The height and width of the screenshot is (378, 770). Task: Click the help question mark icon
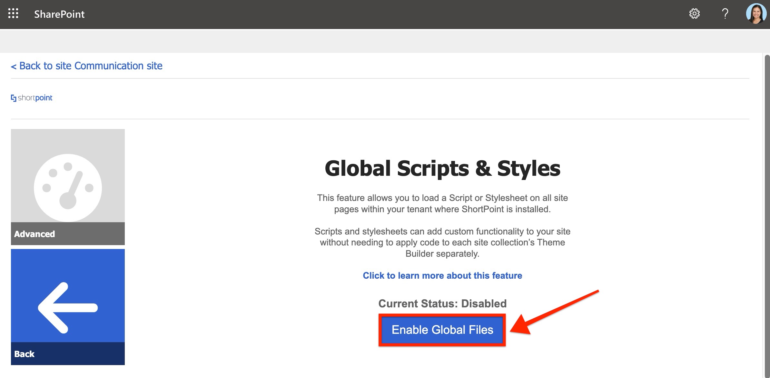725,14
